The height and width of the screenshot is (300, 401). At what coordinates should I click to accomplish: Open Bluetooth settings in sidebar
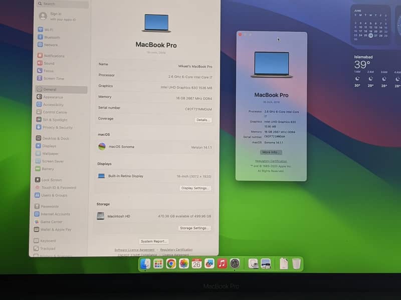click(x=52, y=37)
